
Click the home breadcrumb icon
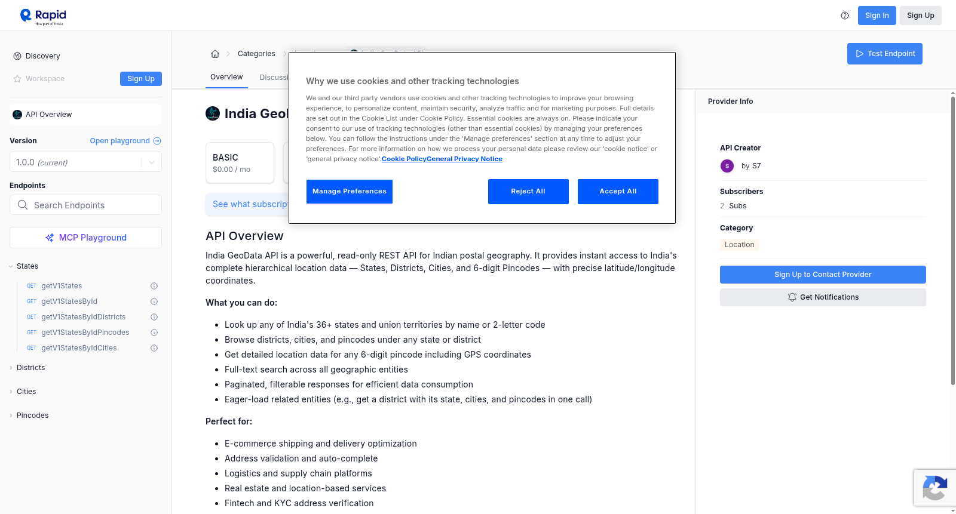pyautogui.click(x=215, y=54)
